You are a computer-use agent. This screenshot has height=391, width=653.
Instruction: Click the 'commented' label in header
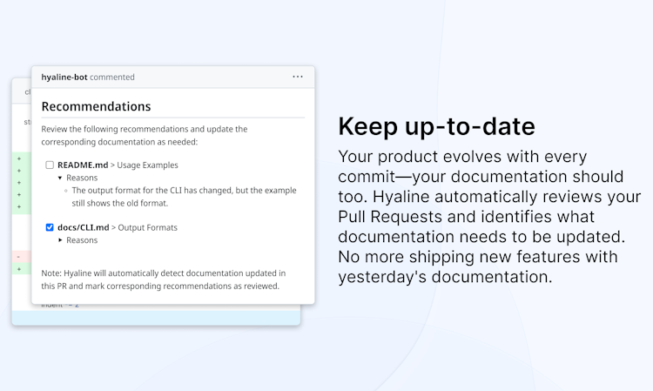coord(112,77)
